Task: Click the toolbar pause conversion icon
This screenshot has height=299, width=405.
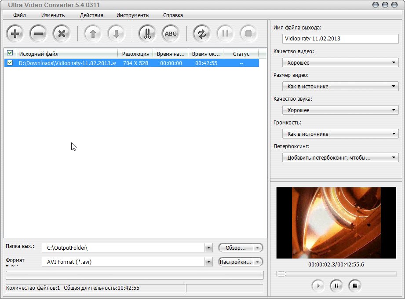Action: (225, 33)
